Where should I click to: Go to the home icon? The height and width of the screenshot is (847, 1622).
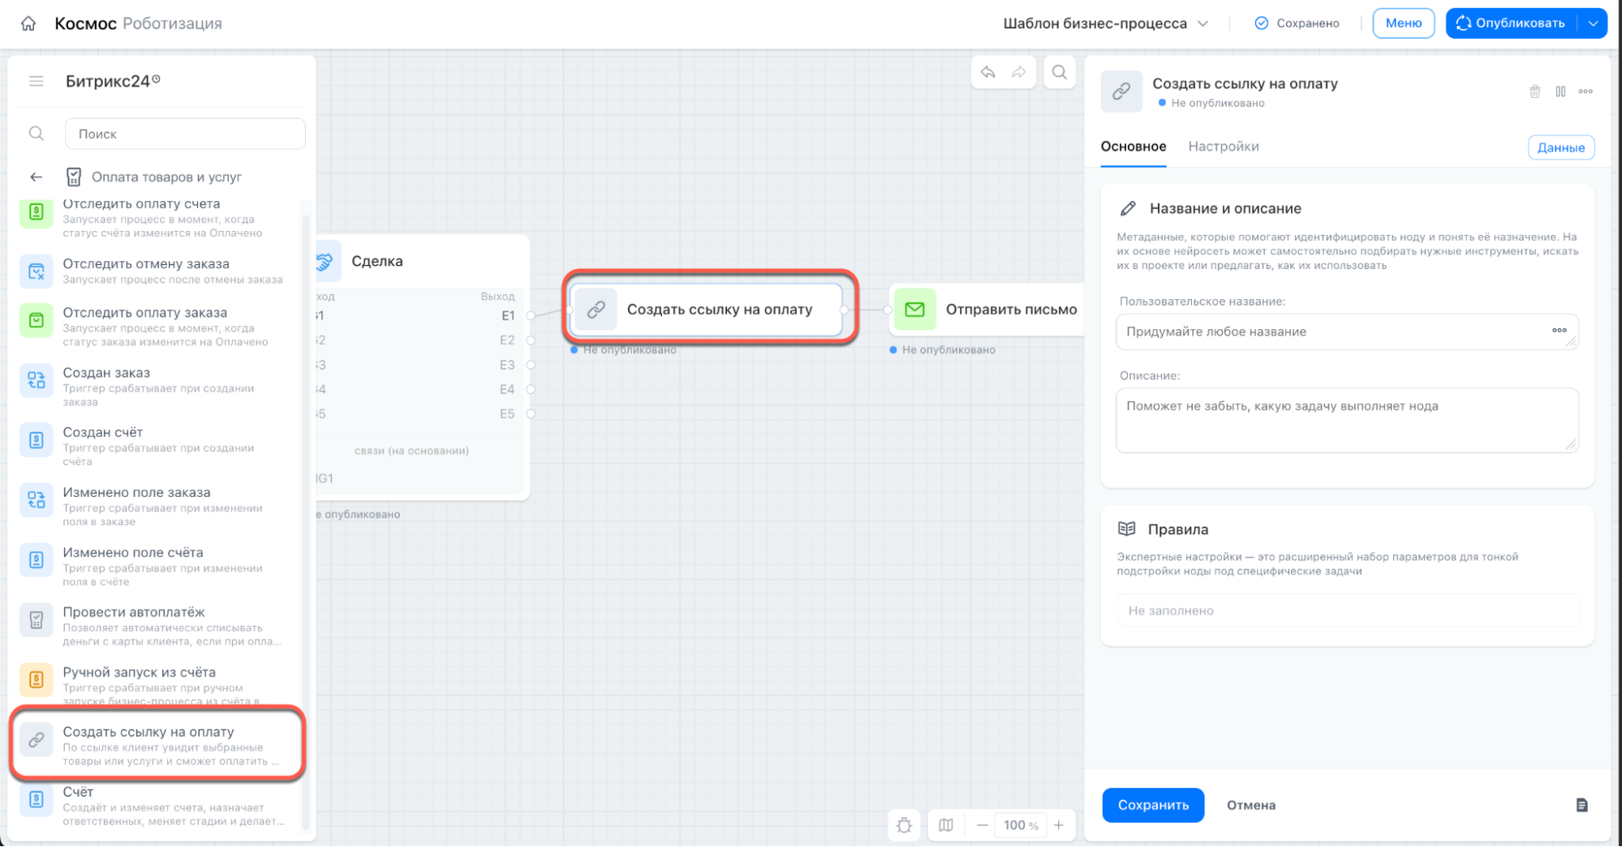click(28, 24)
